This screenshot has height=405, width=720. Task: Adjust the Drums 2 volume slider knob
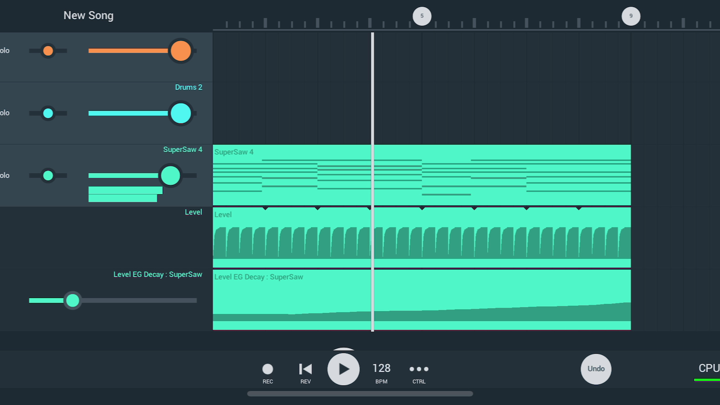click(181, 113)
